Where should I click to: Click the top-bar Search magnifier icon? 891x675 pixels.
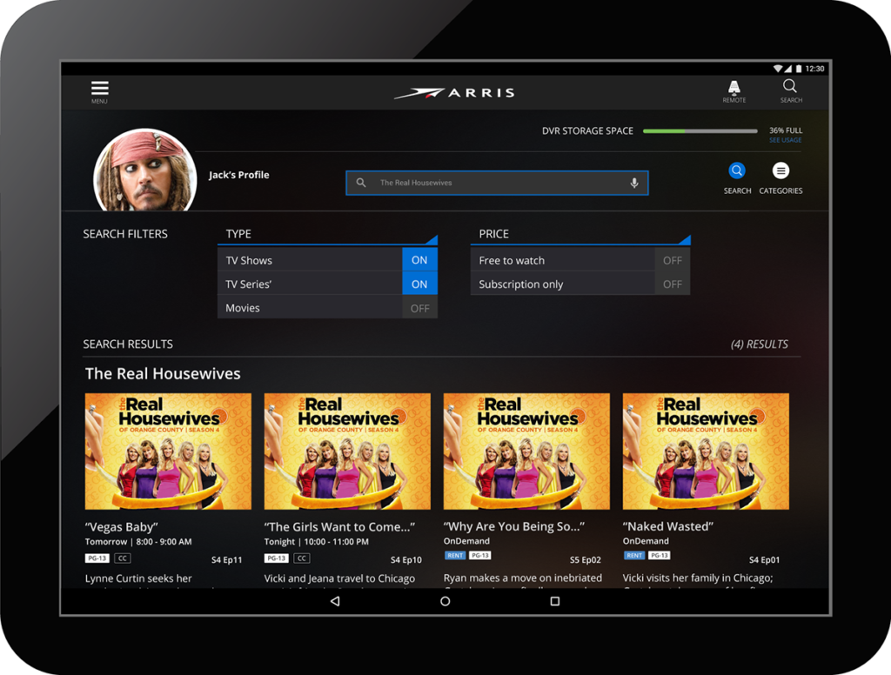pos(790,86)
